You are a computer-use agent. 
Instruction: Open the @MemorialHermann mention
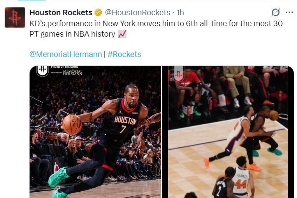tap(65, 54)
